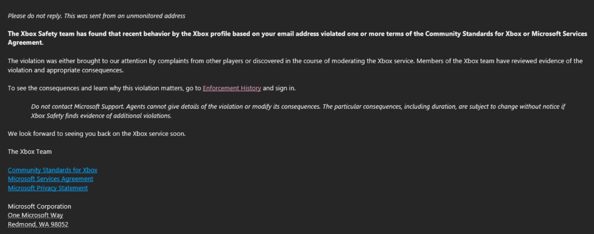Click the 'violation and appropriate consequences.' line
This screenshot has height=234, width=594.
pos(65,70)
